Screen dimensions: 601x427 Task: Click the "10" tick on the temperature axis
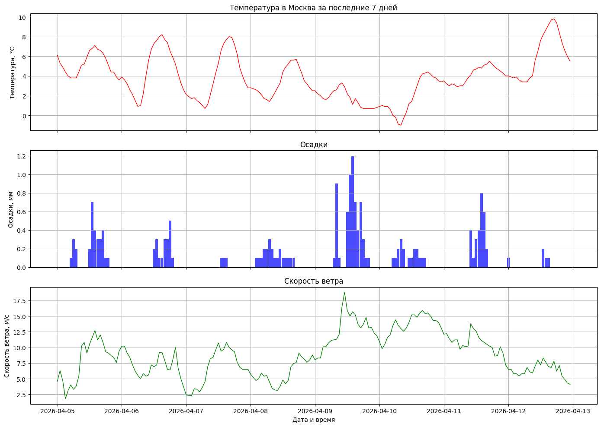click(x=22, y=17)
